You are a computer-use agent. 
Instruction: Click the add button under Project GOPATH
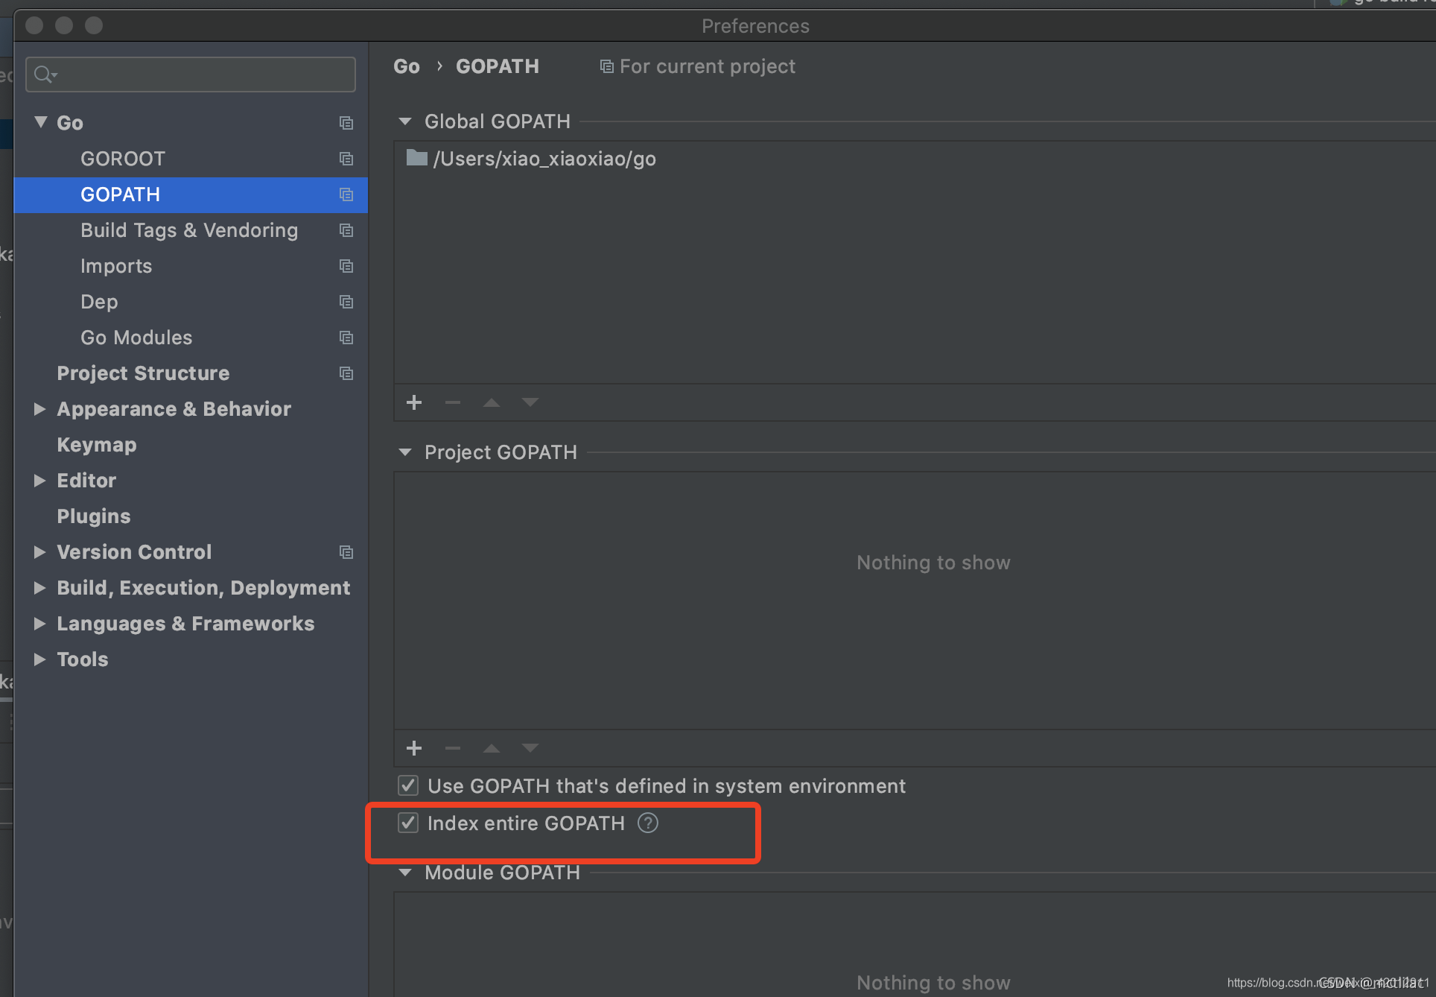coord(414,747)
